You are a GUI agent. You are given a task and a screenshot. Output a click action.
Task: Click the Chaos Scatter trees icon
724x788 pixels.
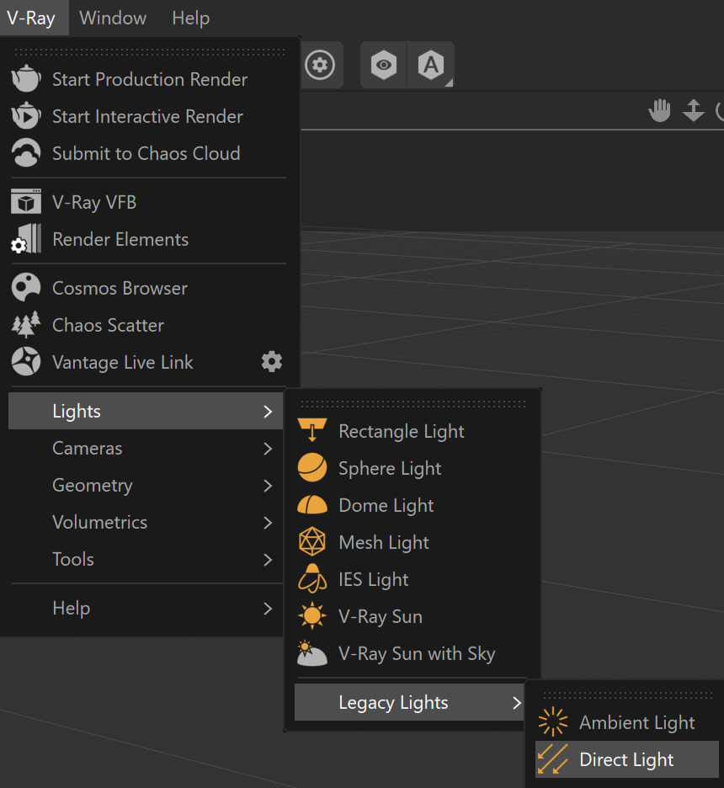26,325
